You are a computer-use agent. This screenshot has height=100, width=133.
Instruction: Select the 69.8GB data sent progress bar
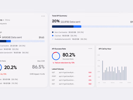coord(22,41)
